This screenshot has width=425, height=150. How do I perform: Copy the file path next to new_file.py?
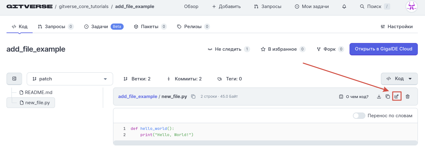pos(193,96)
